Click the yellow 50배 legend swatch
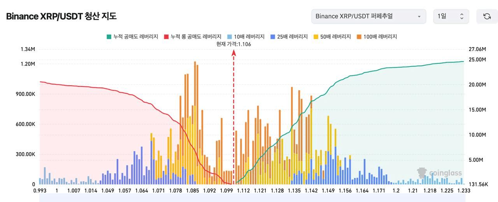This screenshot has width=498, height=202. pos(315,37)
